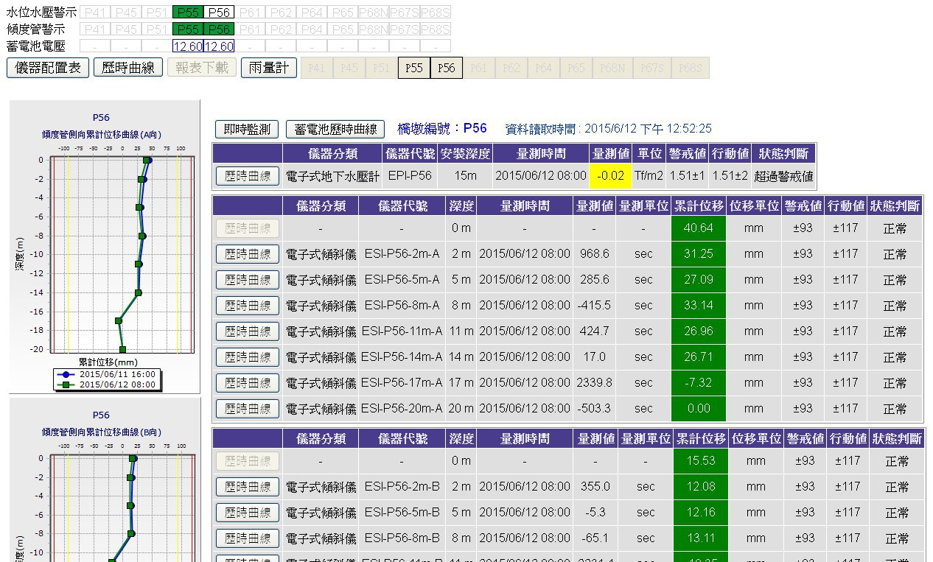Click green P56 inclinometer alert indicator

pos(219,29)
